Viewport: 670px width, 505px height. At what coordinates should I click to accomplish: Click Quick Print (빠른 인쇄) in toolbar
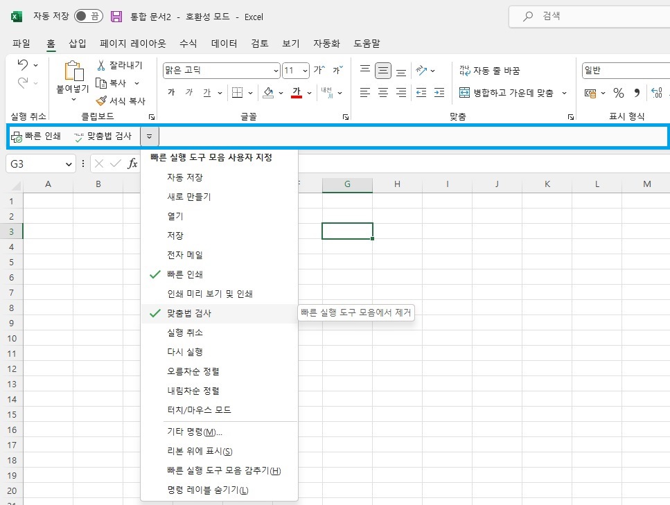36,136
